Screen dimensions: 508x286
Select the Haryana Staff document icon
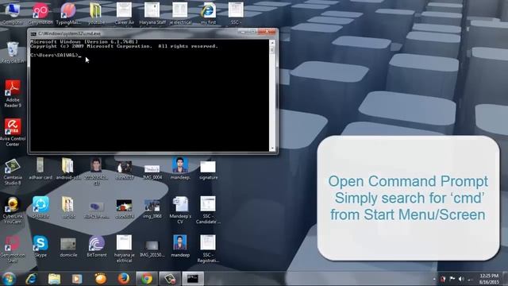tap(152, 13)
